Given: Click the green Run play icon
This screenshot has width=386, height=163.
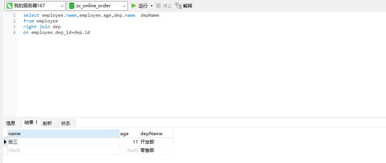Looking at the screenshot, I should (133, 6).
